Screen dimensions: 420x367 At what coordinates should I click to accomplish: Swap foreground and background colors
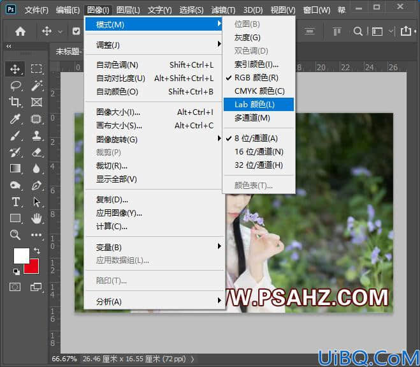click(37, 251)
